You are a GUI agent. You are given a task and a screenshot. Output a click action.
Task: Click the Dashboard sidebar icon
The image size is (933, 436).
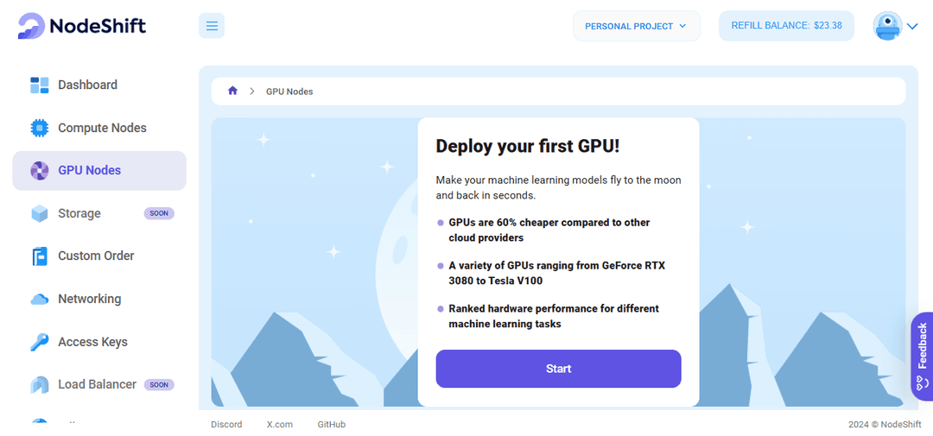39,85
